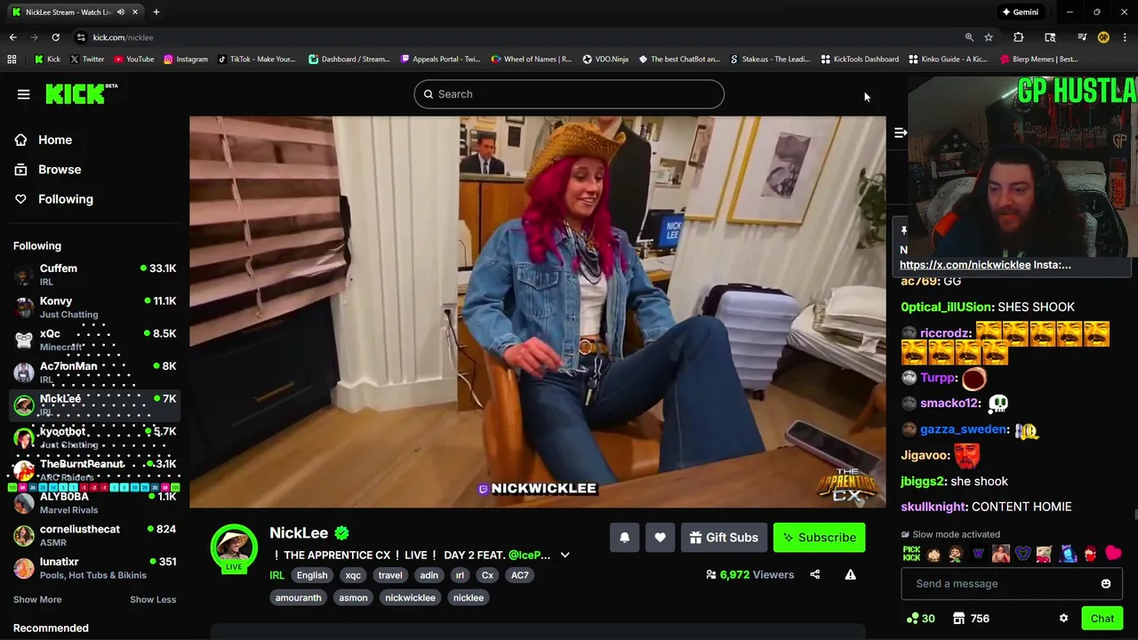
Task: Click the nickwicklee tag
Action: tap(410, 597)
